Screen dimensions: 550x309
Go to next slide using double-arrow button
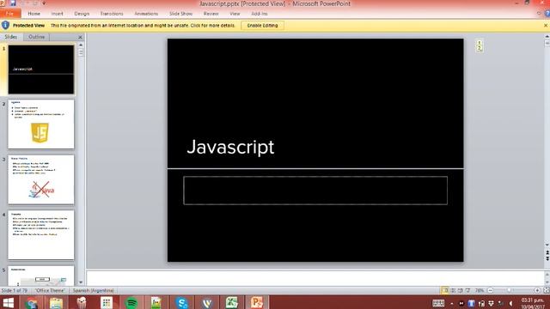click(x=547, y=258)
